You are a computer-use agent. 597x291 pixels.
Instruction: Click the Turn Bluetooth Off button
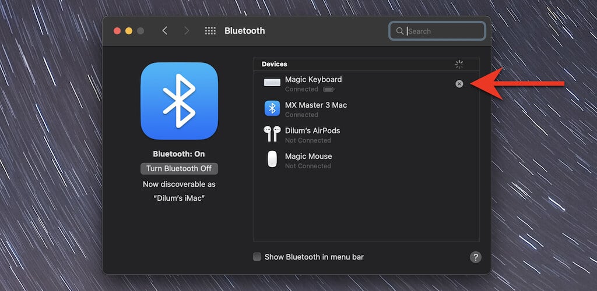click(x=179, y=169)
